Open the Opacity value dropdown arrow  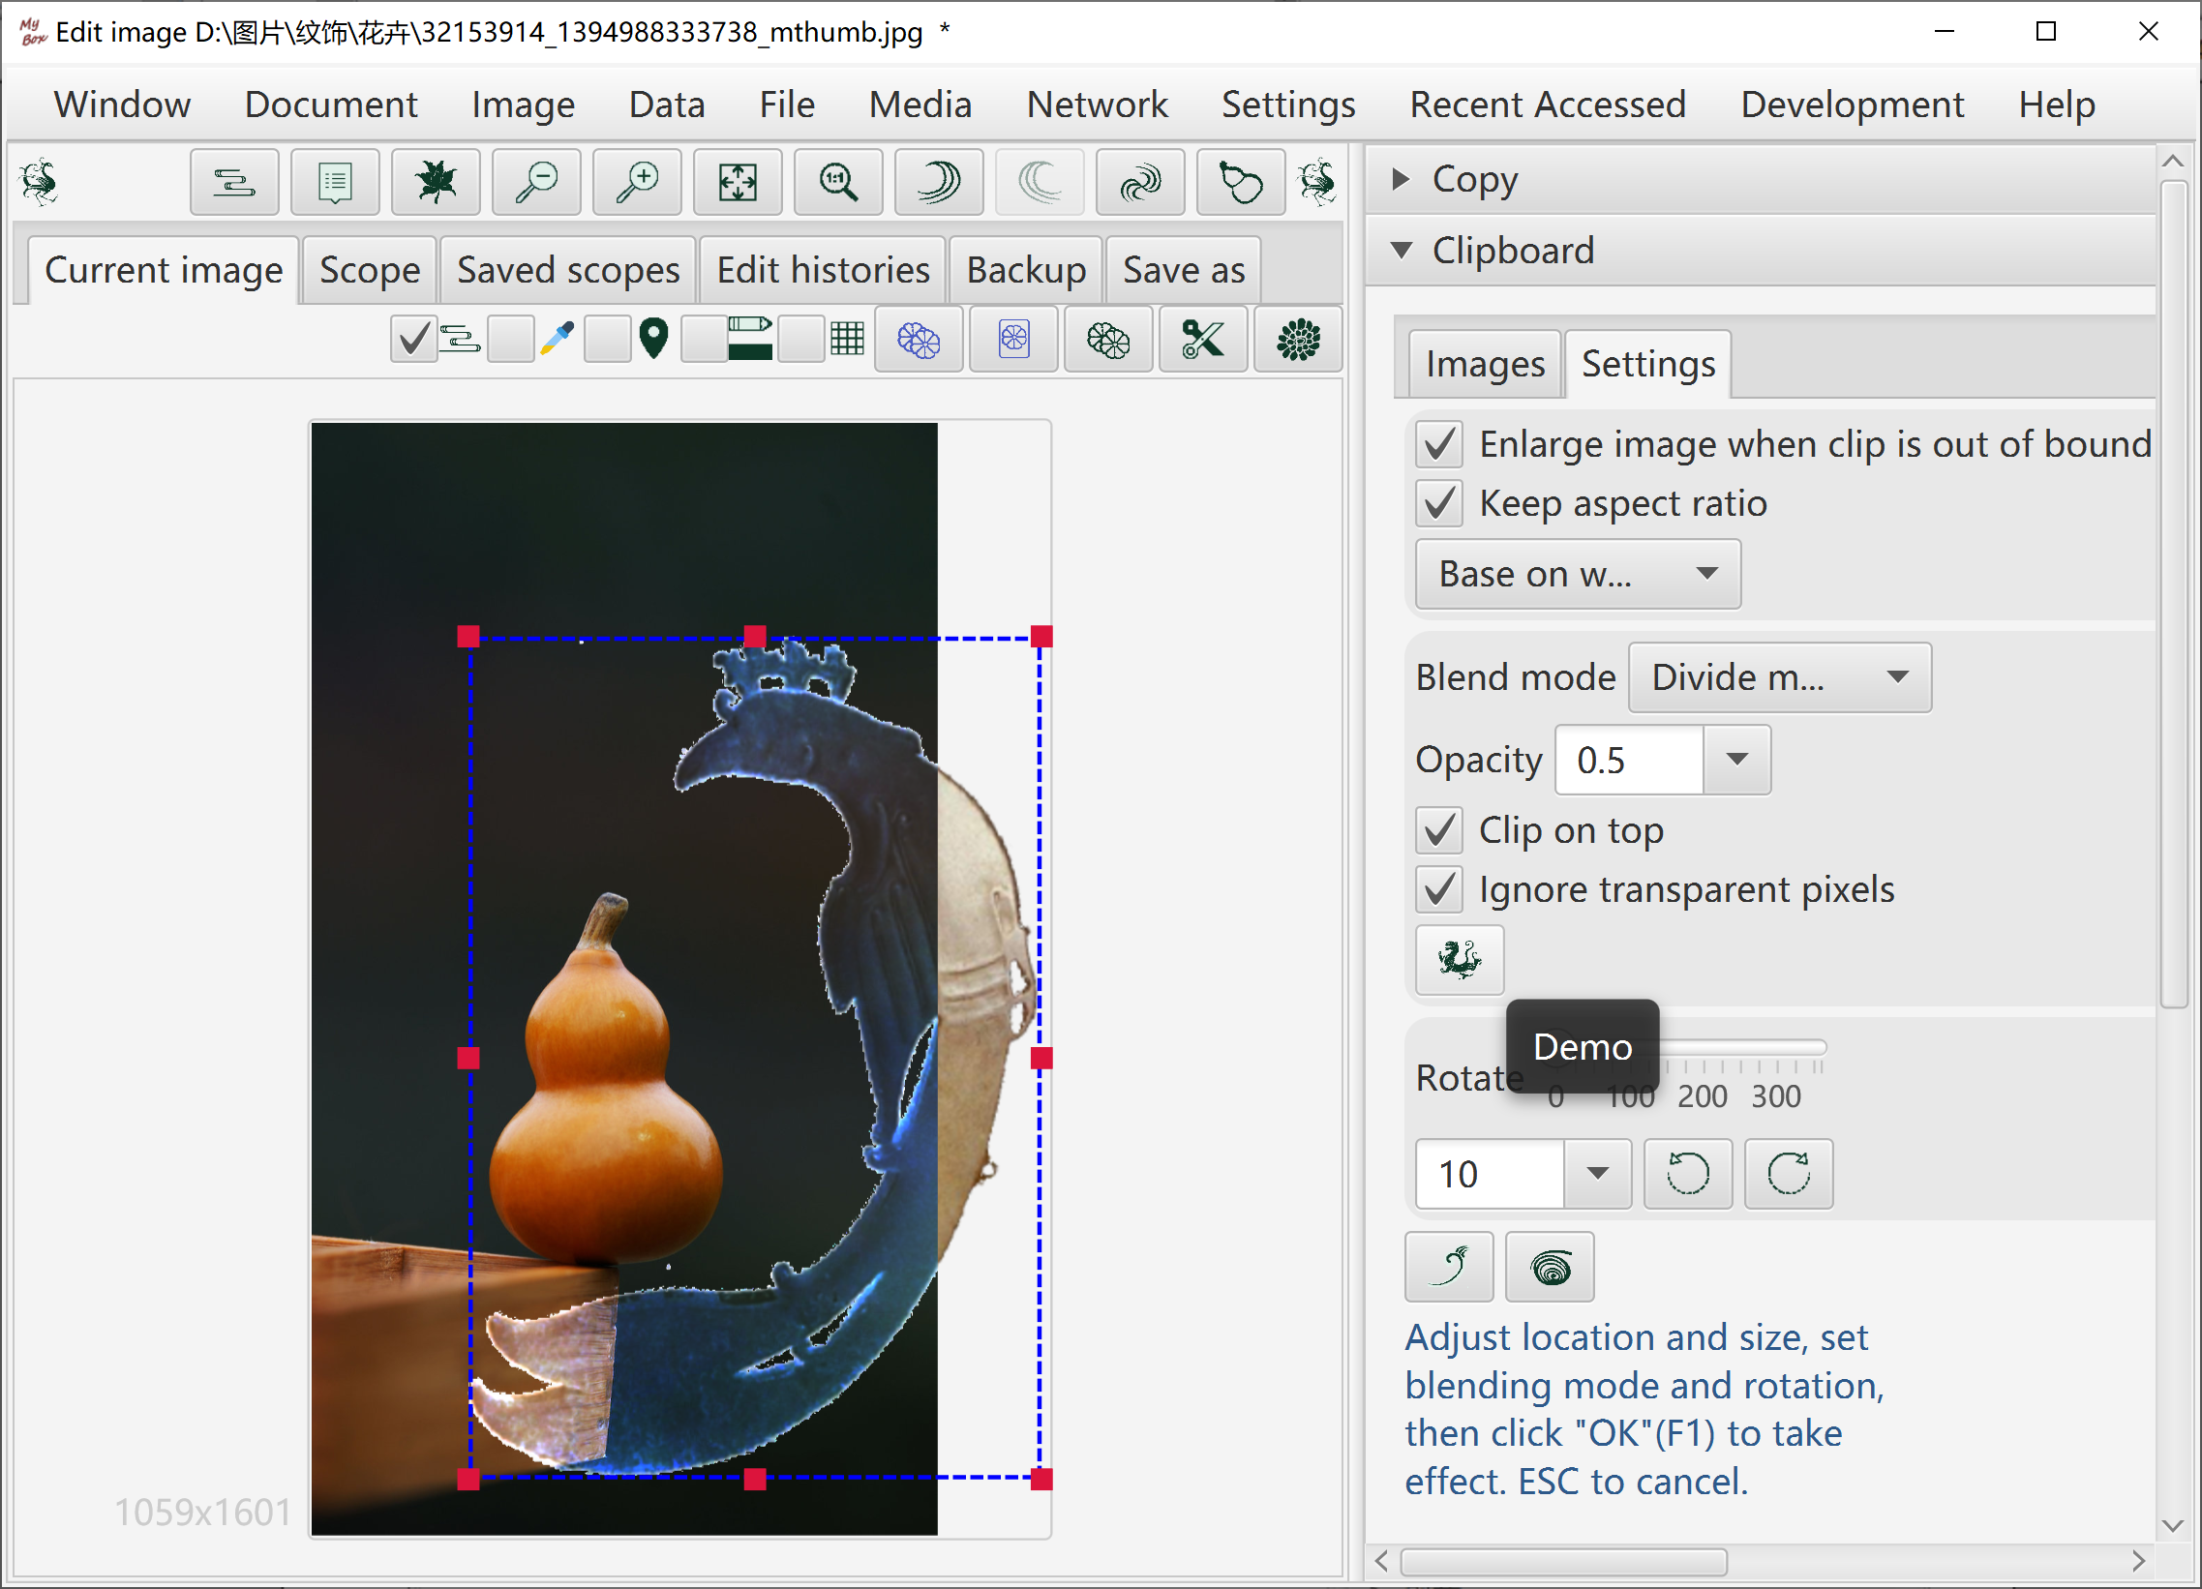pyautogui.click(x=1737, y=760)
